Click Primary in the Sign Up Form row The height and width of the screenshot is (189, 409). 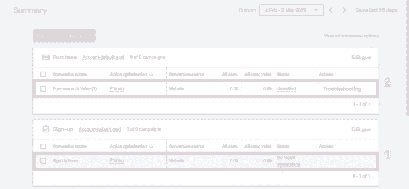pos(117,161)
